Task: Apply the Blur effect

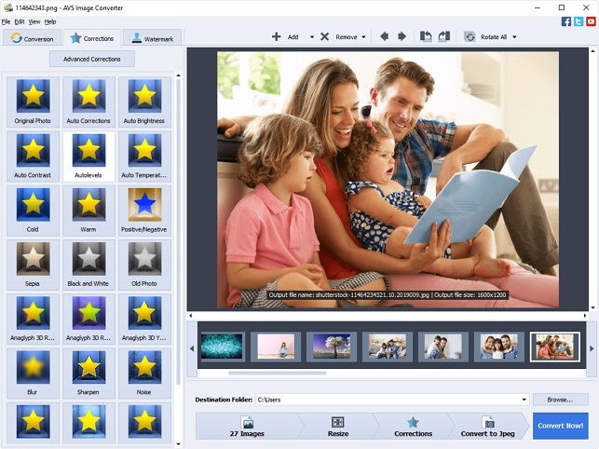Action: click(x=33, y=374)
